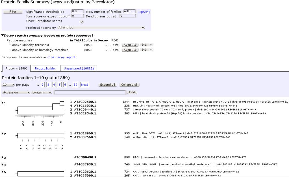Click accession AT2G18960.1
This screenshot has height=177, width=289.
click(x=85, y=133)
